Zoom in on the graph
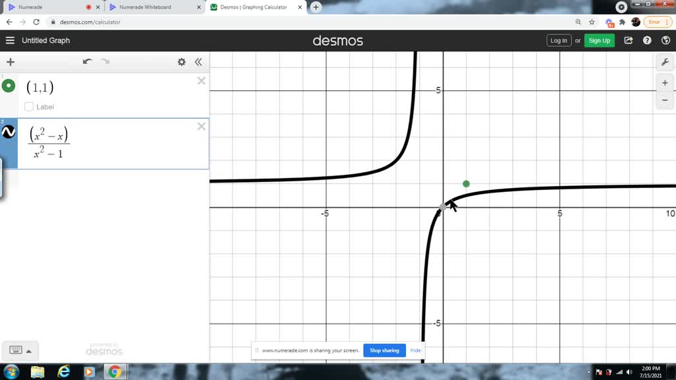Viewport: 676px width, 380px height. (665, 83)
